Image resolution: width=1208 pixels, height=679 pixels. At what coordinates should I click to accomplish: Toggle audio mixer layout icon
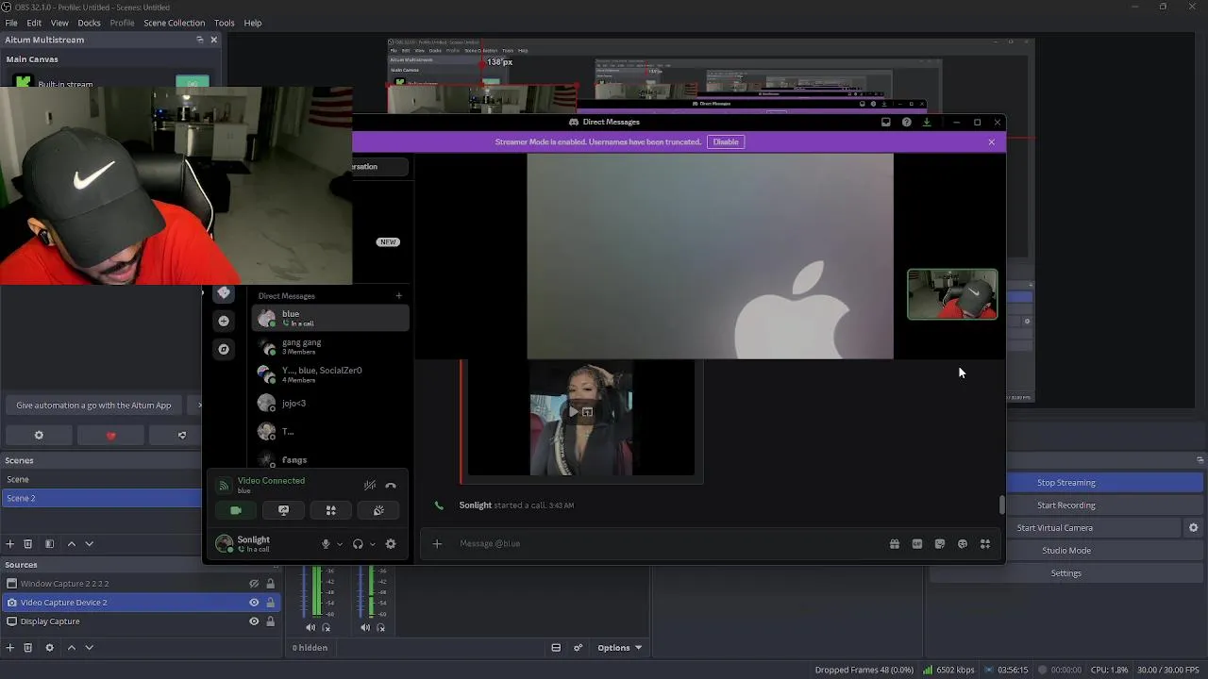coord(556,648)
